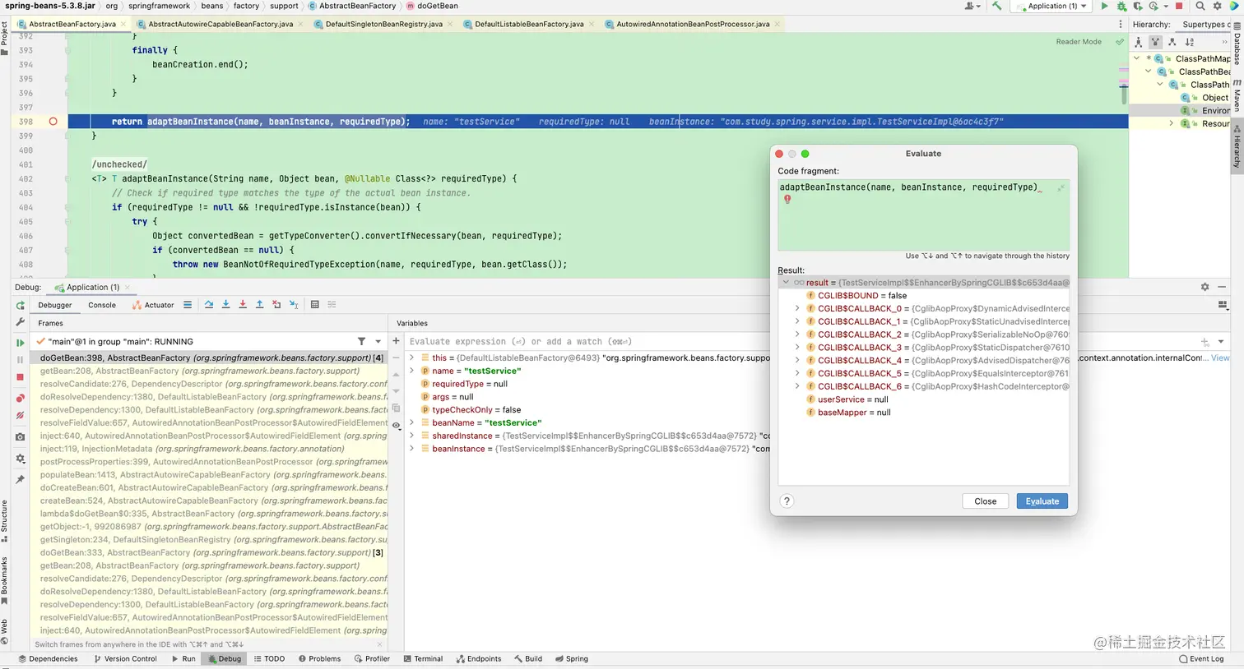Open the Profiler tool window
Viewport: 1244px width, 669px height.
372,658
